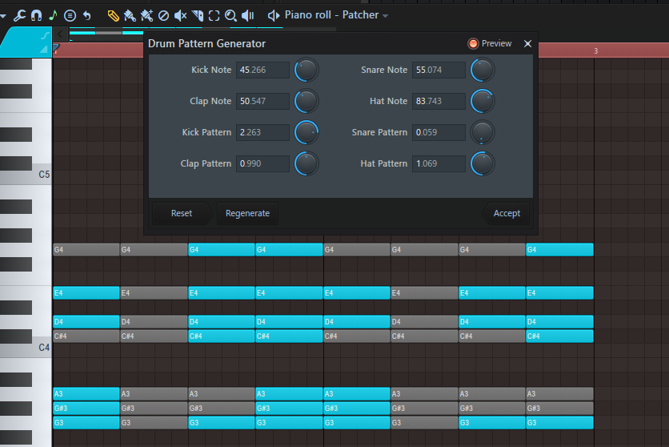Select the slice tool
Viewport: 669px width, 447px height.
click(197, 15)
